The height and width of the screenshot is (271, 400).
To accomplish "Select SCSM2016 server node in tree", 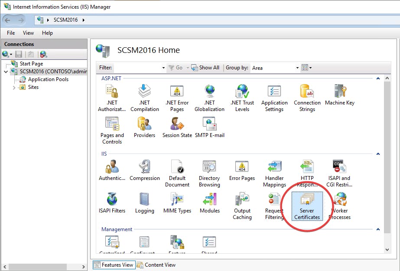I will pyautogui.click(x=53, y=72).
